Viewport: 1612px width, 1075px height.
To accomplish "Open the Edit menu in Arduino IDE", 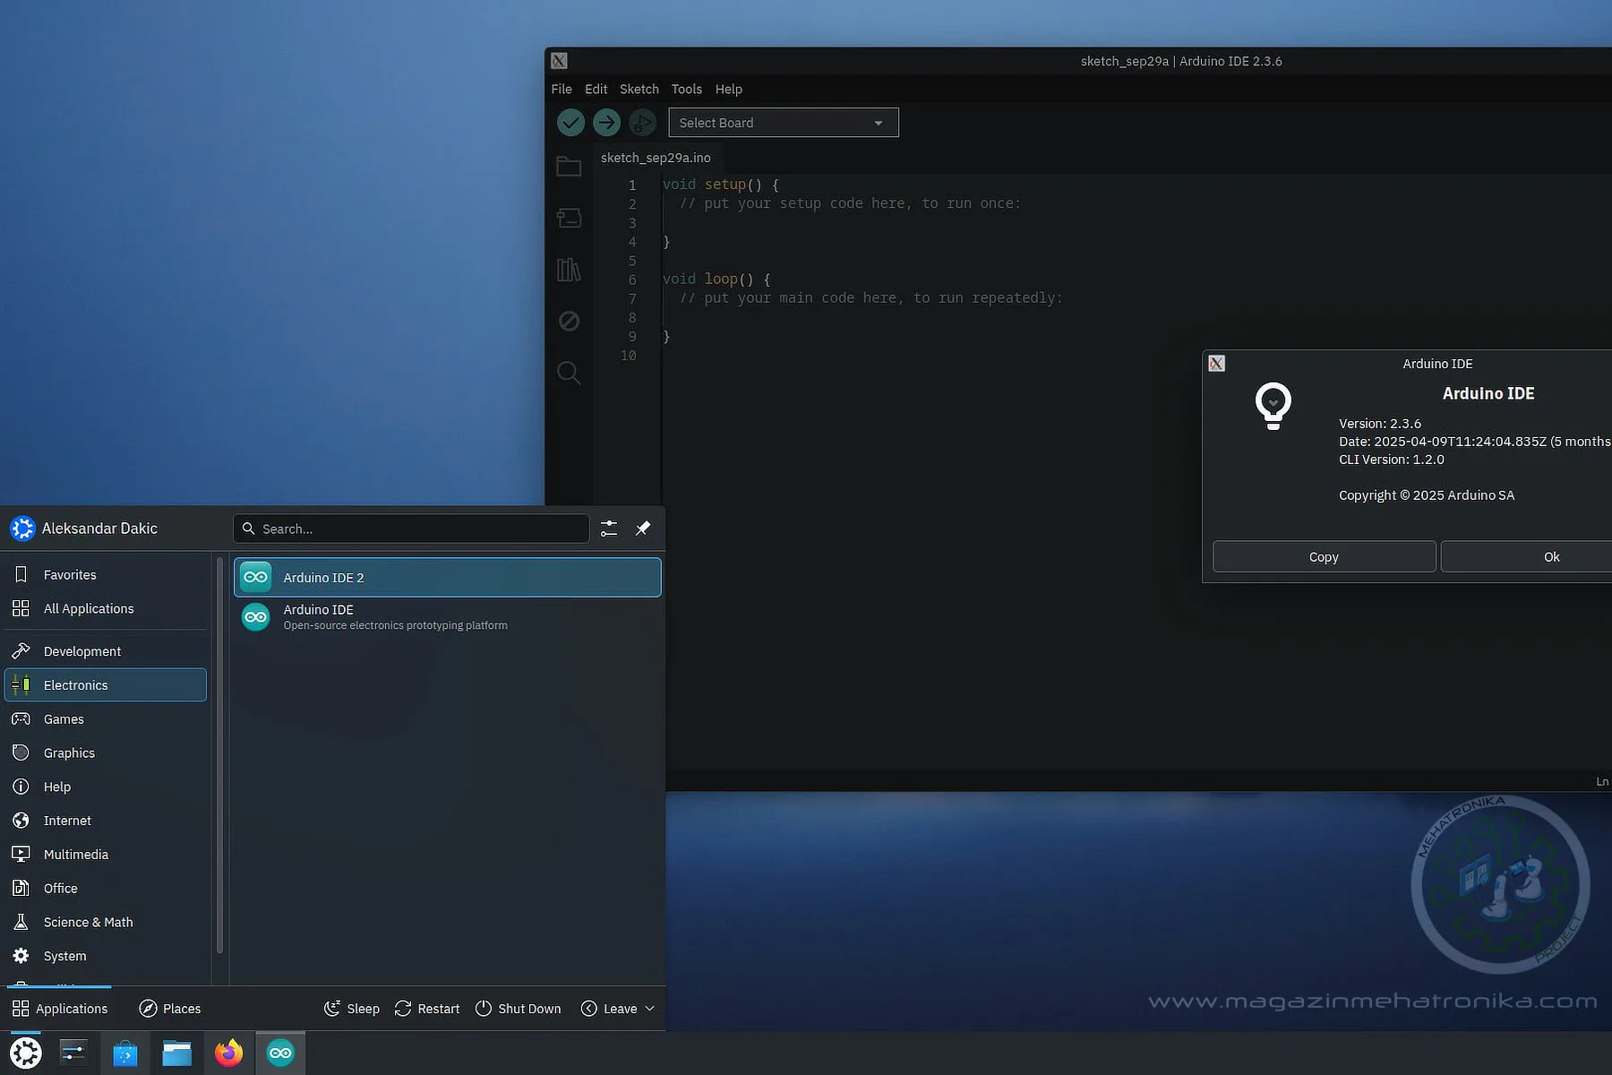I will tap(596, 89).
